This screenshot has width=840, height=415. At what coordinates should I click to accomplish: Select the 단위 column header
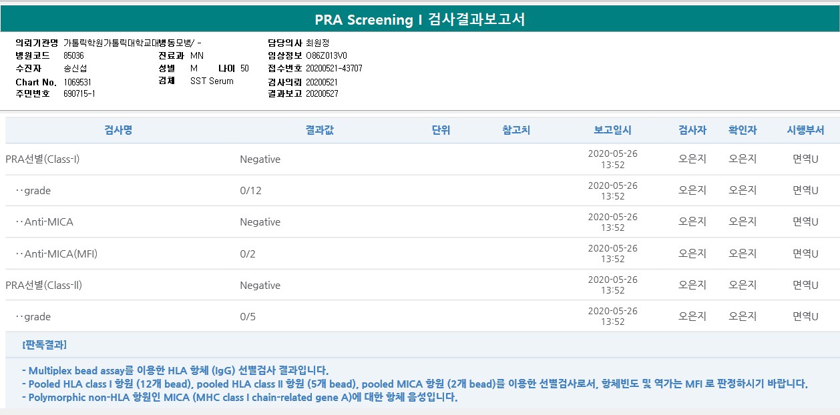pos(441,130)
